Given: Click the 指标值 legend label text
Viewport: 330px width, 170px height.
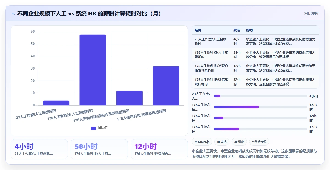Looking at the screenshot, I should click(x=102, y=128).
